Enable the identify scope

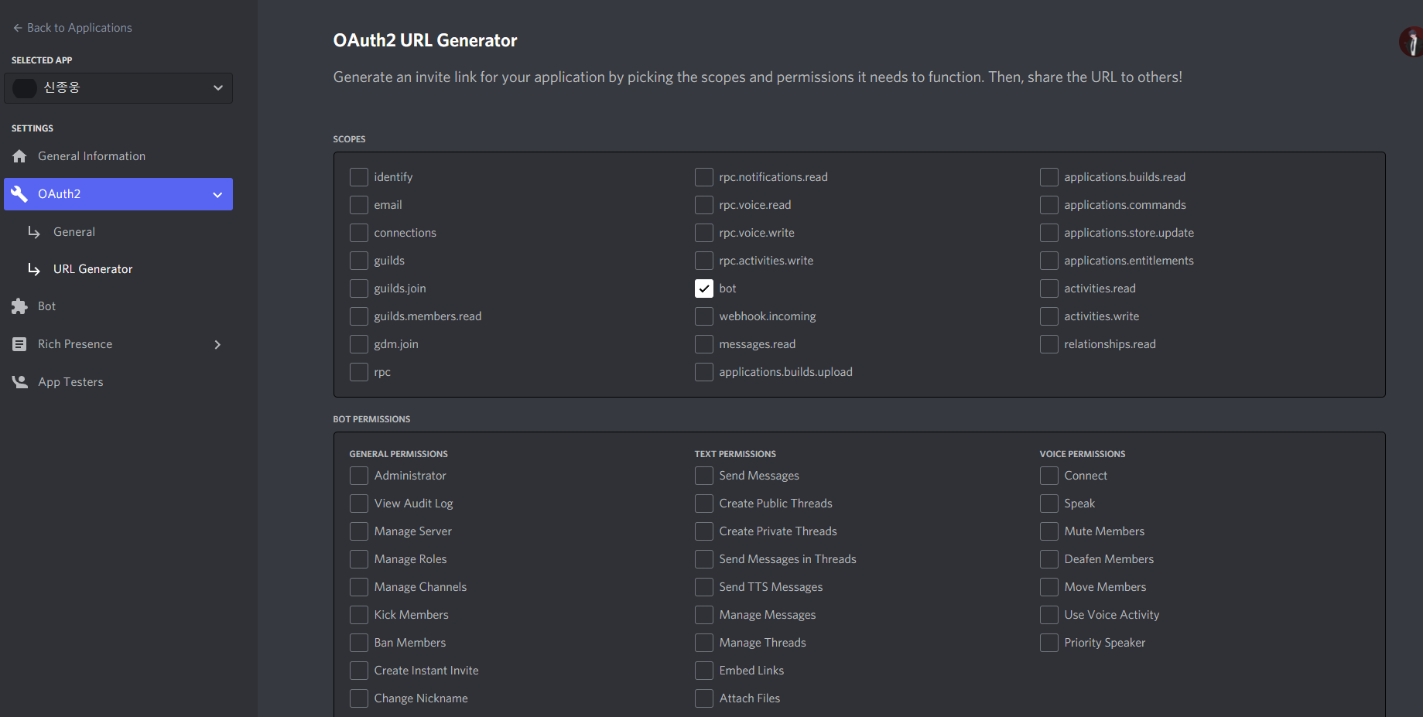pos(359,177)
